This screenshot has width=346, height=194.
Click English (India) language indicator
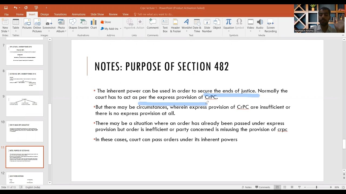(33, 187)
